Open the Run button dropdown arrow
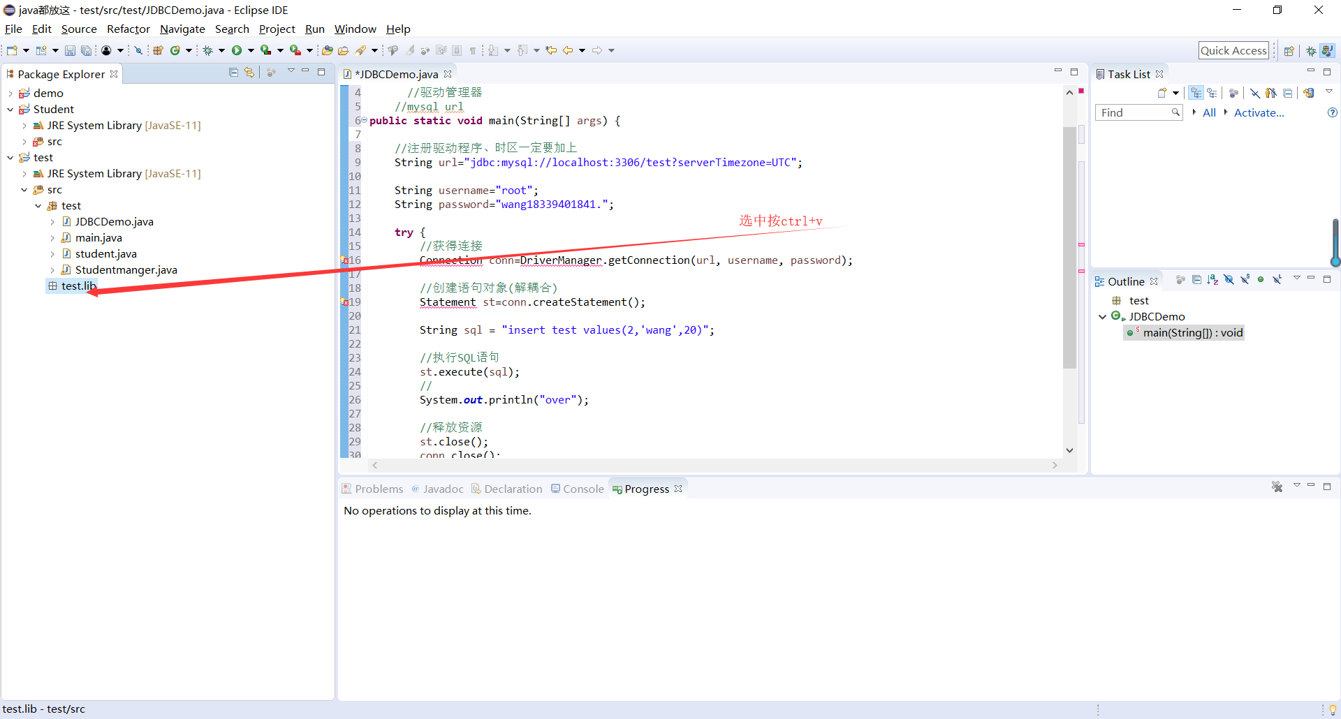 (x=251, y=50)
